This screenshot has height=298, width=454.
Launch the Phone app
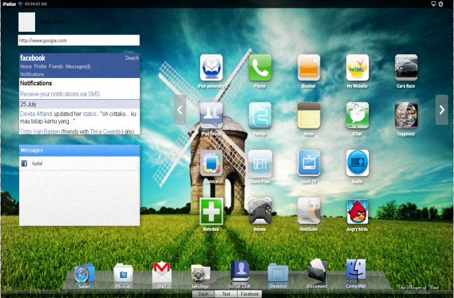click(x=260, y=68)
